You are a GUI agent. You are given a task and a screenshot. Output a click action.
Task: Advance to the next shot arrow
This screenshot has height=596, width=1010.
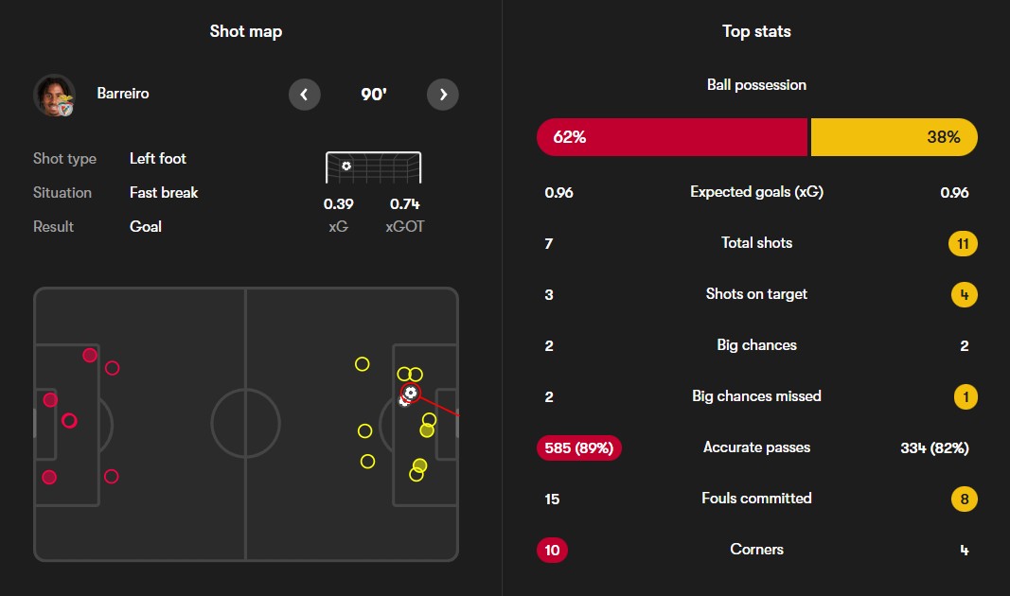[x=443, y=95]
